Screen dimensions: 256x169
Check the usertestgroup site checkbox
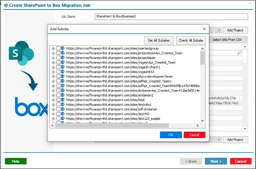tap(58, 48)
